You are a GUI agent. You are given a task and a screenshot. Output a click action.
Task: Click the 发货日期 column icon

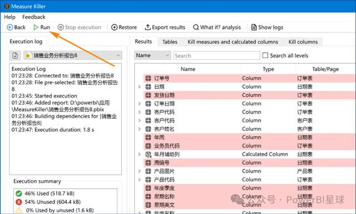pos(149,95)
